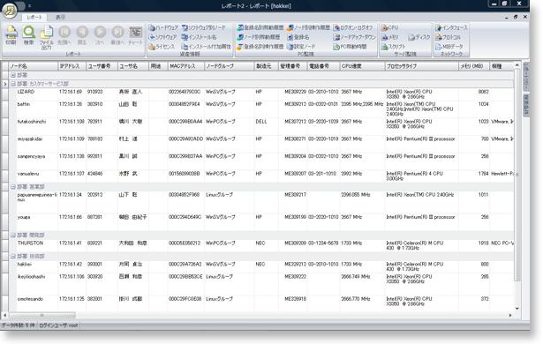Sort by ノード名 column header
Screen dimensions: 543x344
pos(34,66)
